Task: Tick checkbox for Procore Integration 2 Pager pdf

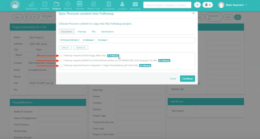Action: [61, 66]
